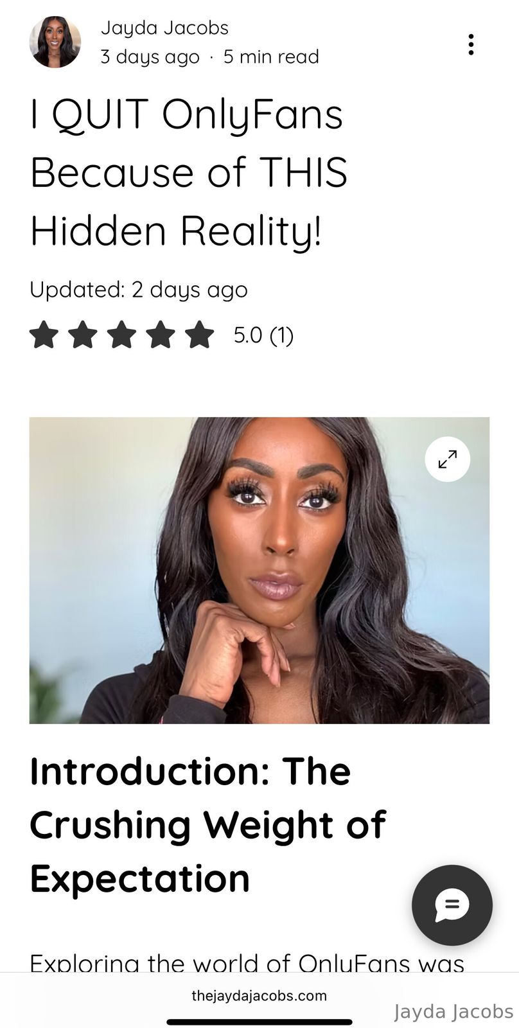Open the chat bubble widget
Image resolution: width=519 pixels, height=1028 pixels.
(452, 905)
